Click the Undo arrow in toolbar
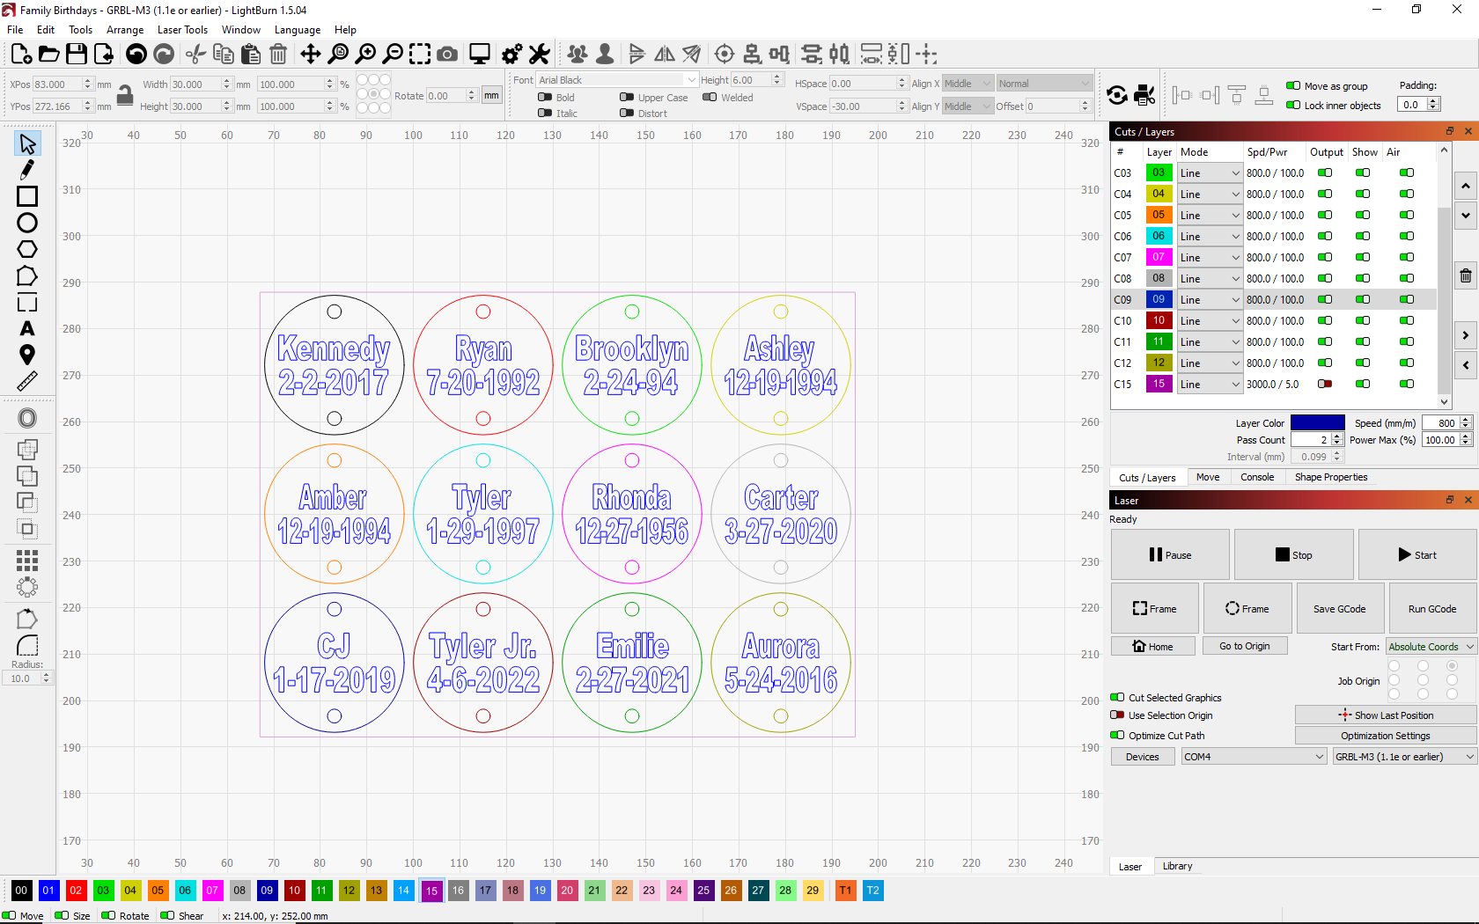 point(136,55)
